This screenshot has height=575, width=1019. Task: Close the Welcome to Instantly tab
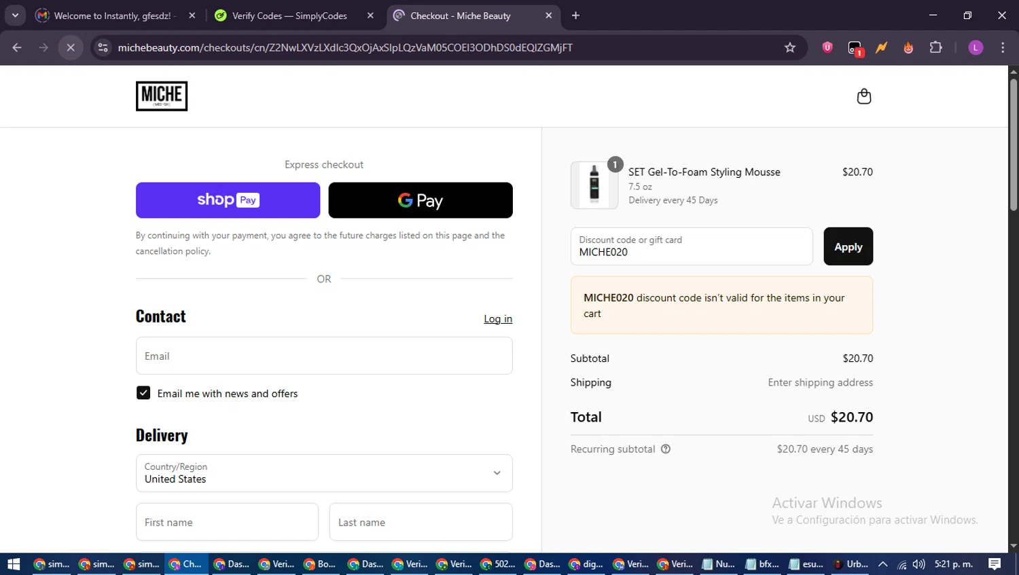[192, 16]
